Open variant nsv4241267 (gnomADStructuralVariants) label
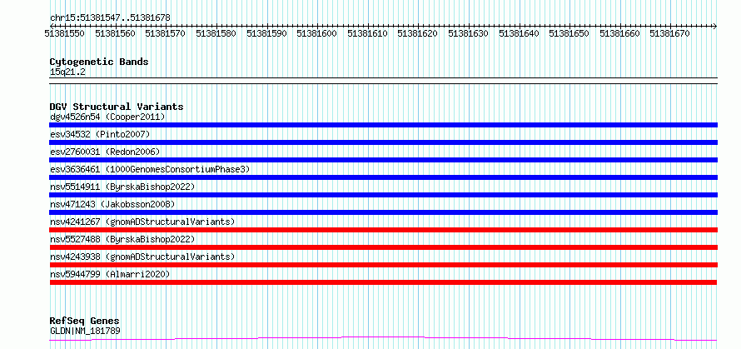 click(x=142, y=222)
